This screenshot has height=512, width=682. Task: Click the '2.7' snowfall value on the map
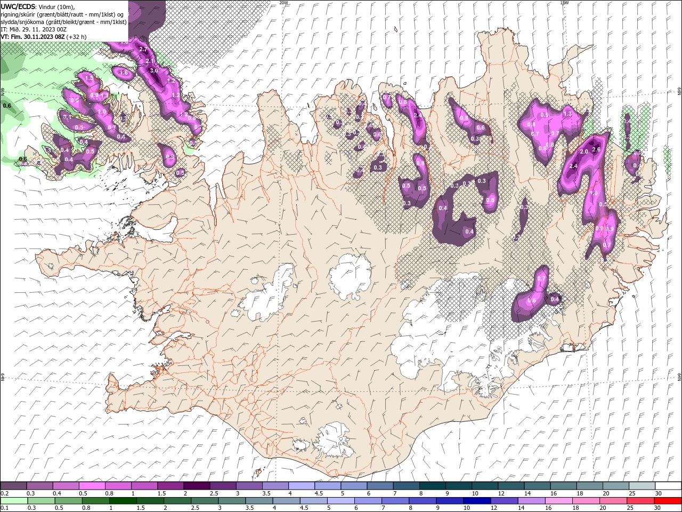click(143, 49)
